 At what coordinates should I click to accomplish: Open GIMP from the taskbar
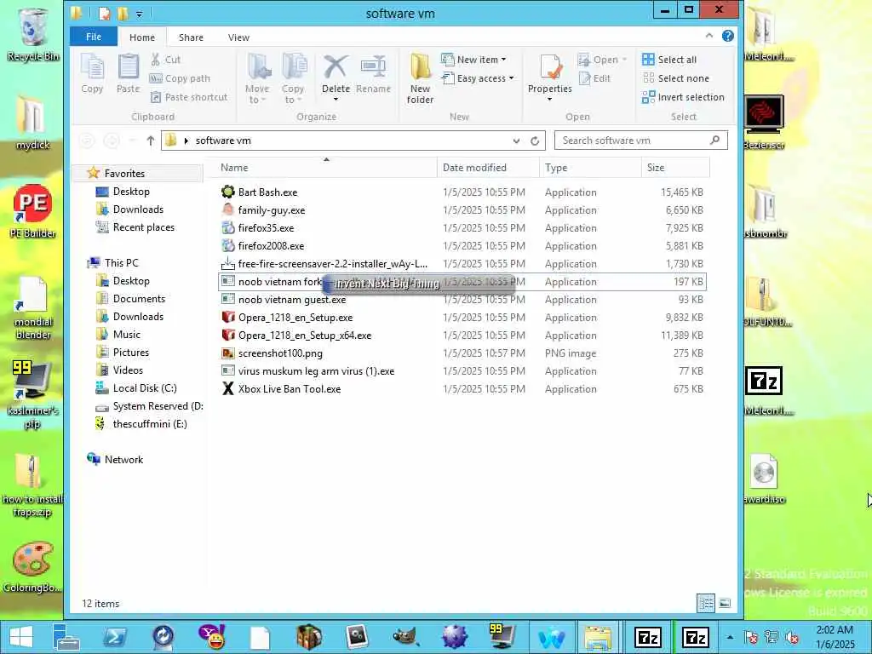pos(405,637)
